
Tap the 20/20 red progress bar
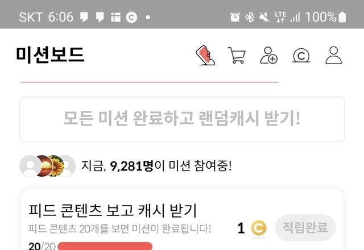(105, 246)
